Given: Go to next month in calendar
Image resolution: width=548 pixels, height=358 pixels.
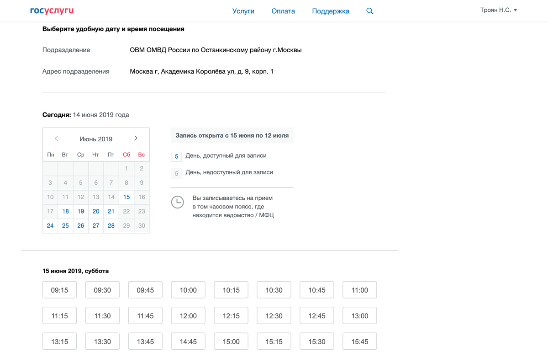Looking at the screenshot, I should (x=136, y=139).
